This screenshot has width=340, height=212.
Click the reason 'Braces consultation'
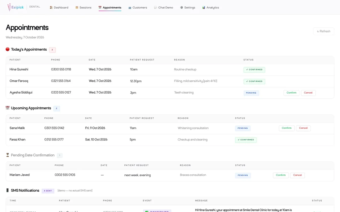point(193,175)
